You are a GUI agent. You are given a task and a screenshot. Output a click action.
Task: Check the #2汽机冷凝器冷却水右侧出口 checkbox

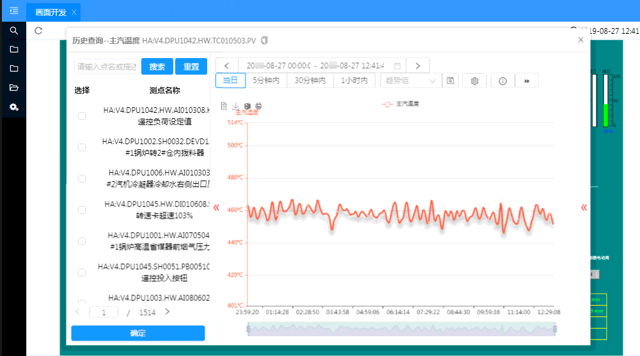pos(82,179)
